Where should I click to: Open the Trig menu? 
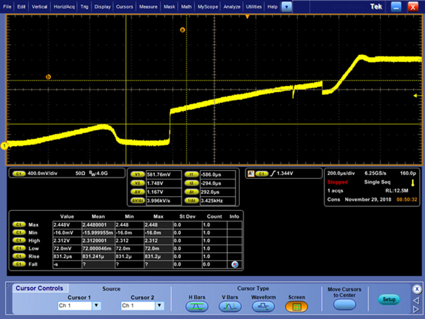[84, 7]
